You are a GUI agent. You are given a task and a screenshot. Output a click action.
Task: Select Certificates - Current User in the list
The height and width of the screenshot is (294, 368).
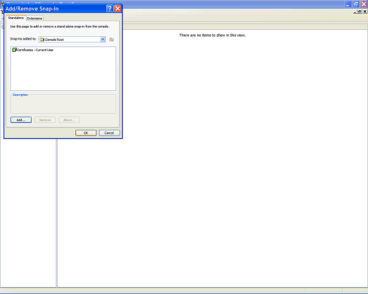click(x=35, y=50)
